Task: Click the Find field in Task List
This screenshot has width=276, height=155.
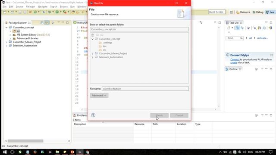Action: 235,38
